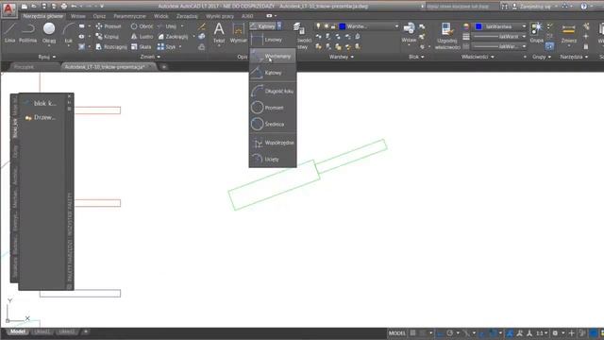Choose Kątowy from the dimension menu list
The width and height of the screenshot is (604, 340).
tap(273, 73)
